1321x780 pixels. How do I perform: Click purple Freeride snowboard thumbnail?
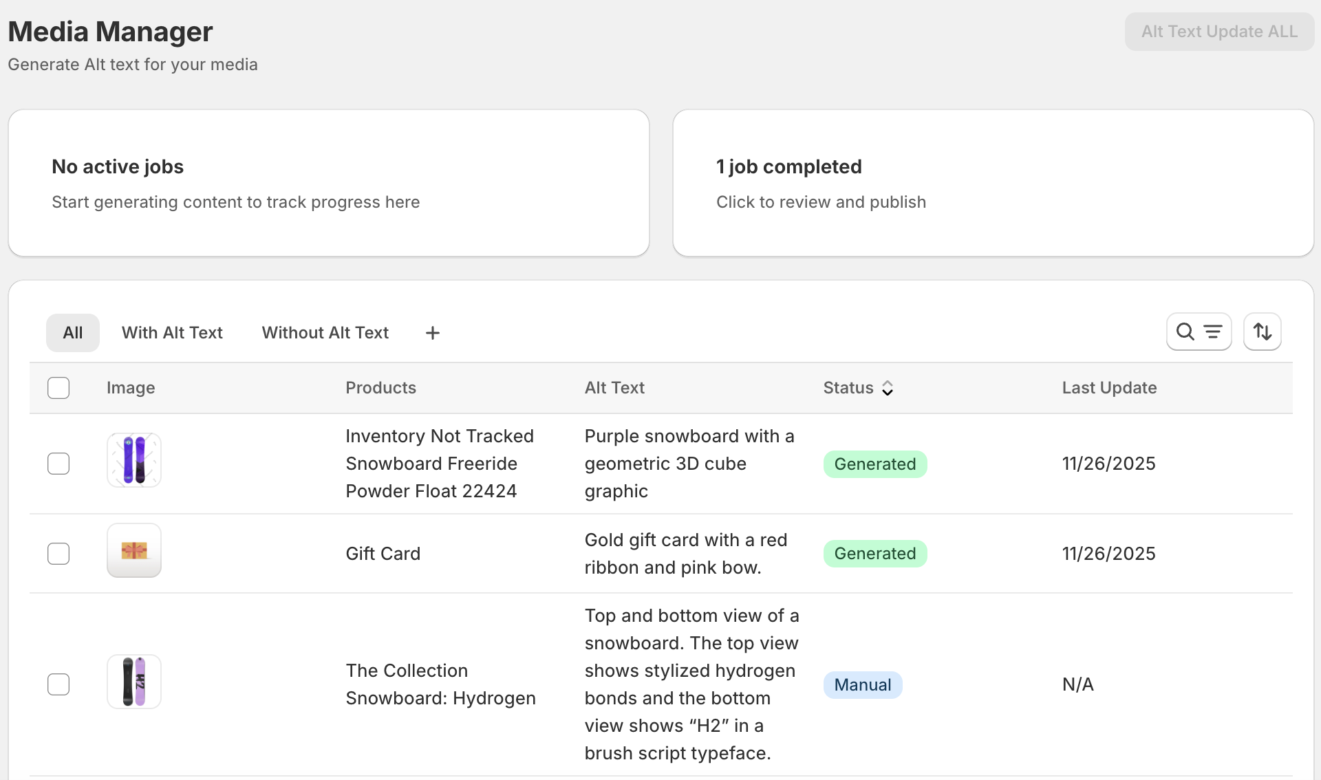(x=134, y=460)
